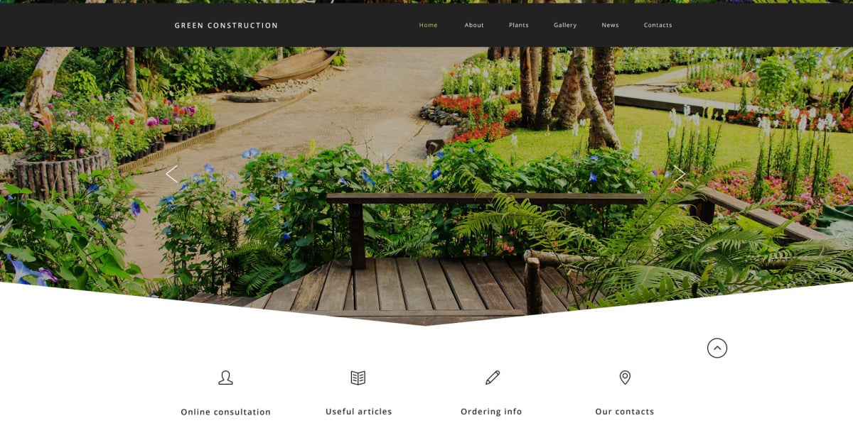Open the About page

[x=474, y=25]
